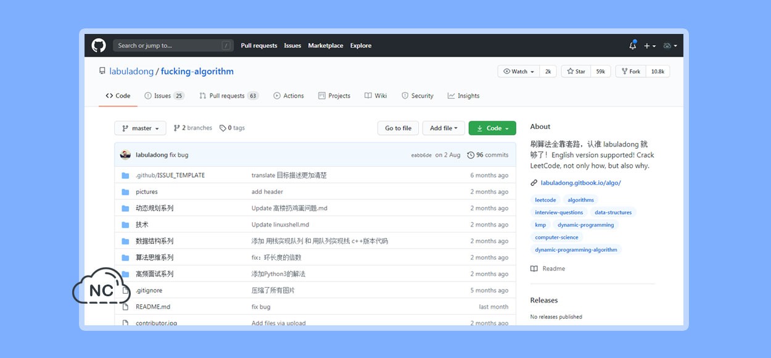
Task: Open the 算法思维系列 folder name
Action: tap(155, 257)
